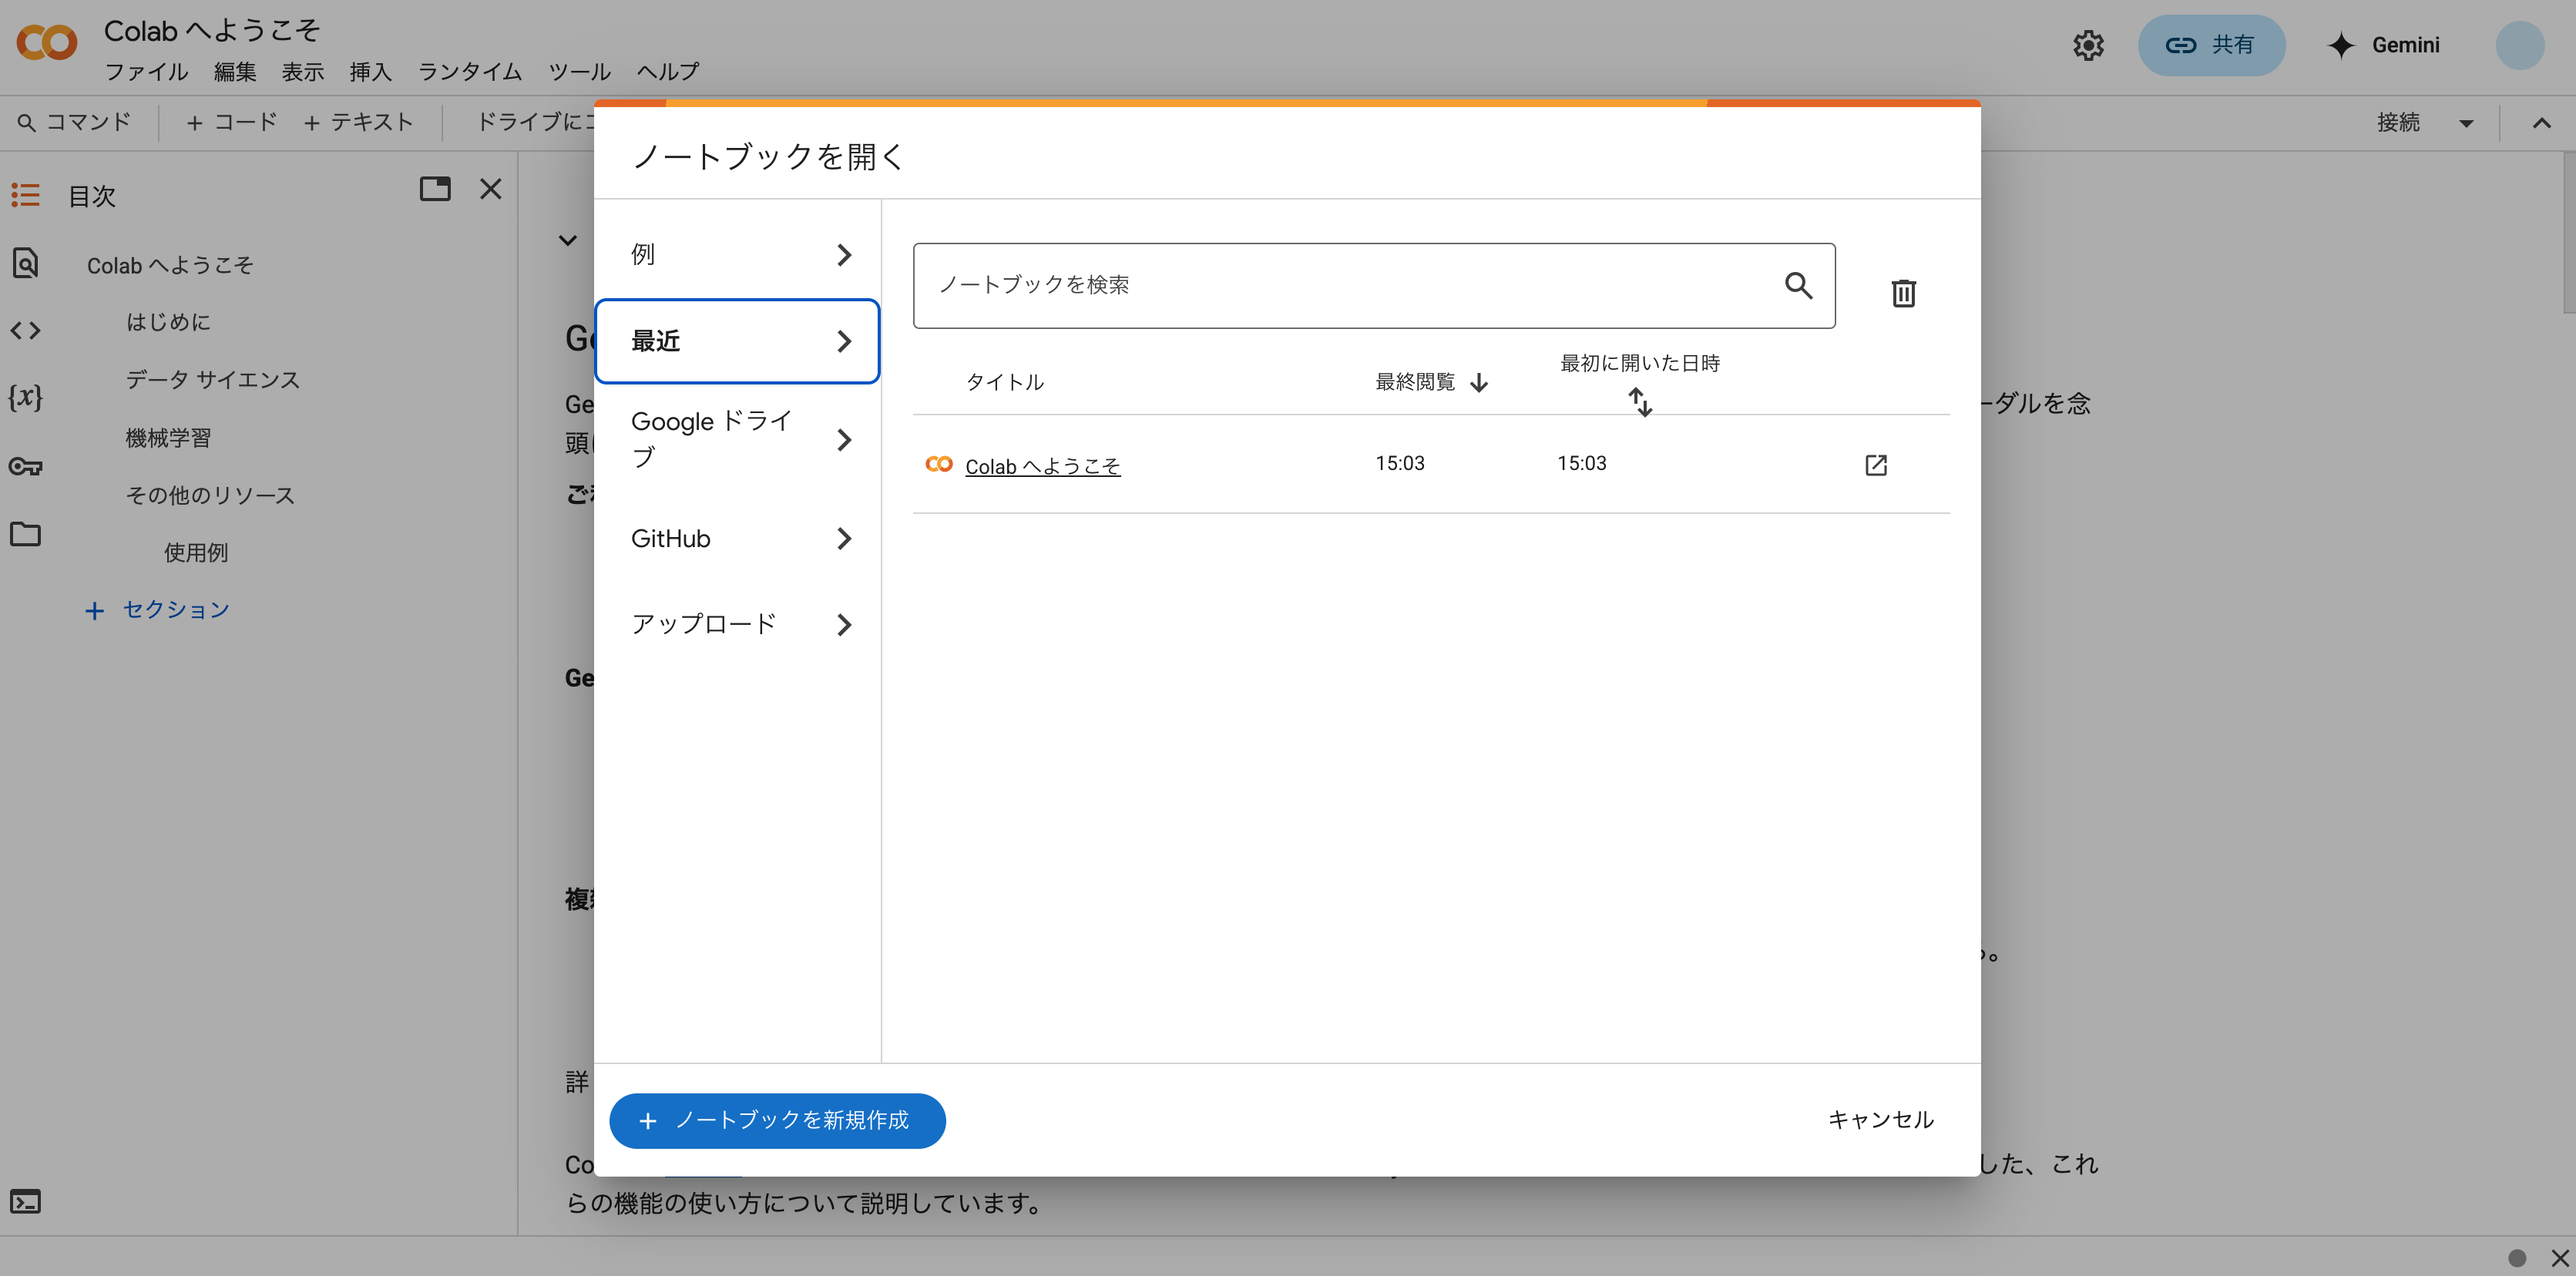Open the コマンド palette search
The image size is (2576, 1276).
(75, 123)
